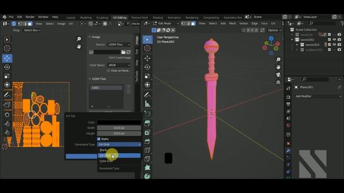Choose Blank from generated type list
344x193 pixels.
coord(119,150)
